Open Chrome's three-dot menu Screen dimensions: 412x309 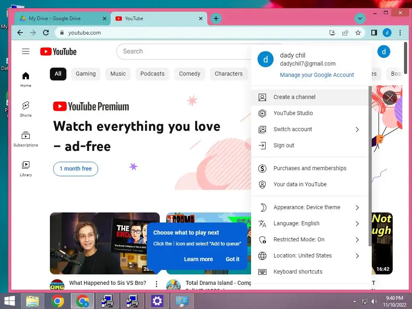(400, 33)
